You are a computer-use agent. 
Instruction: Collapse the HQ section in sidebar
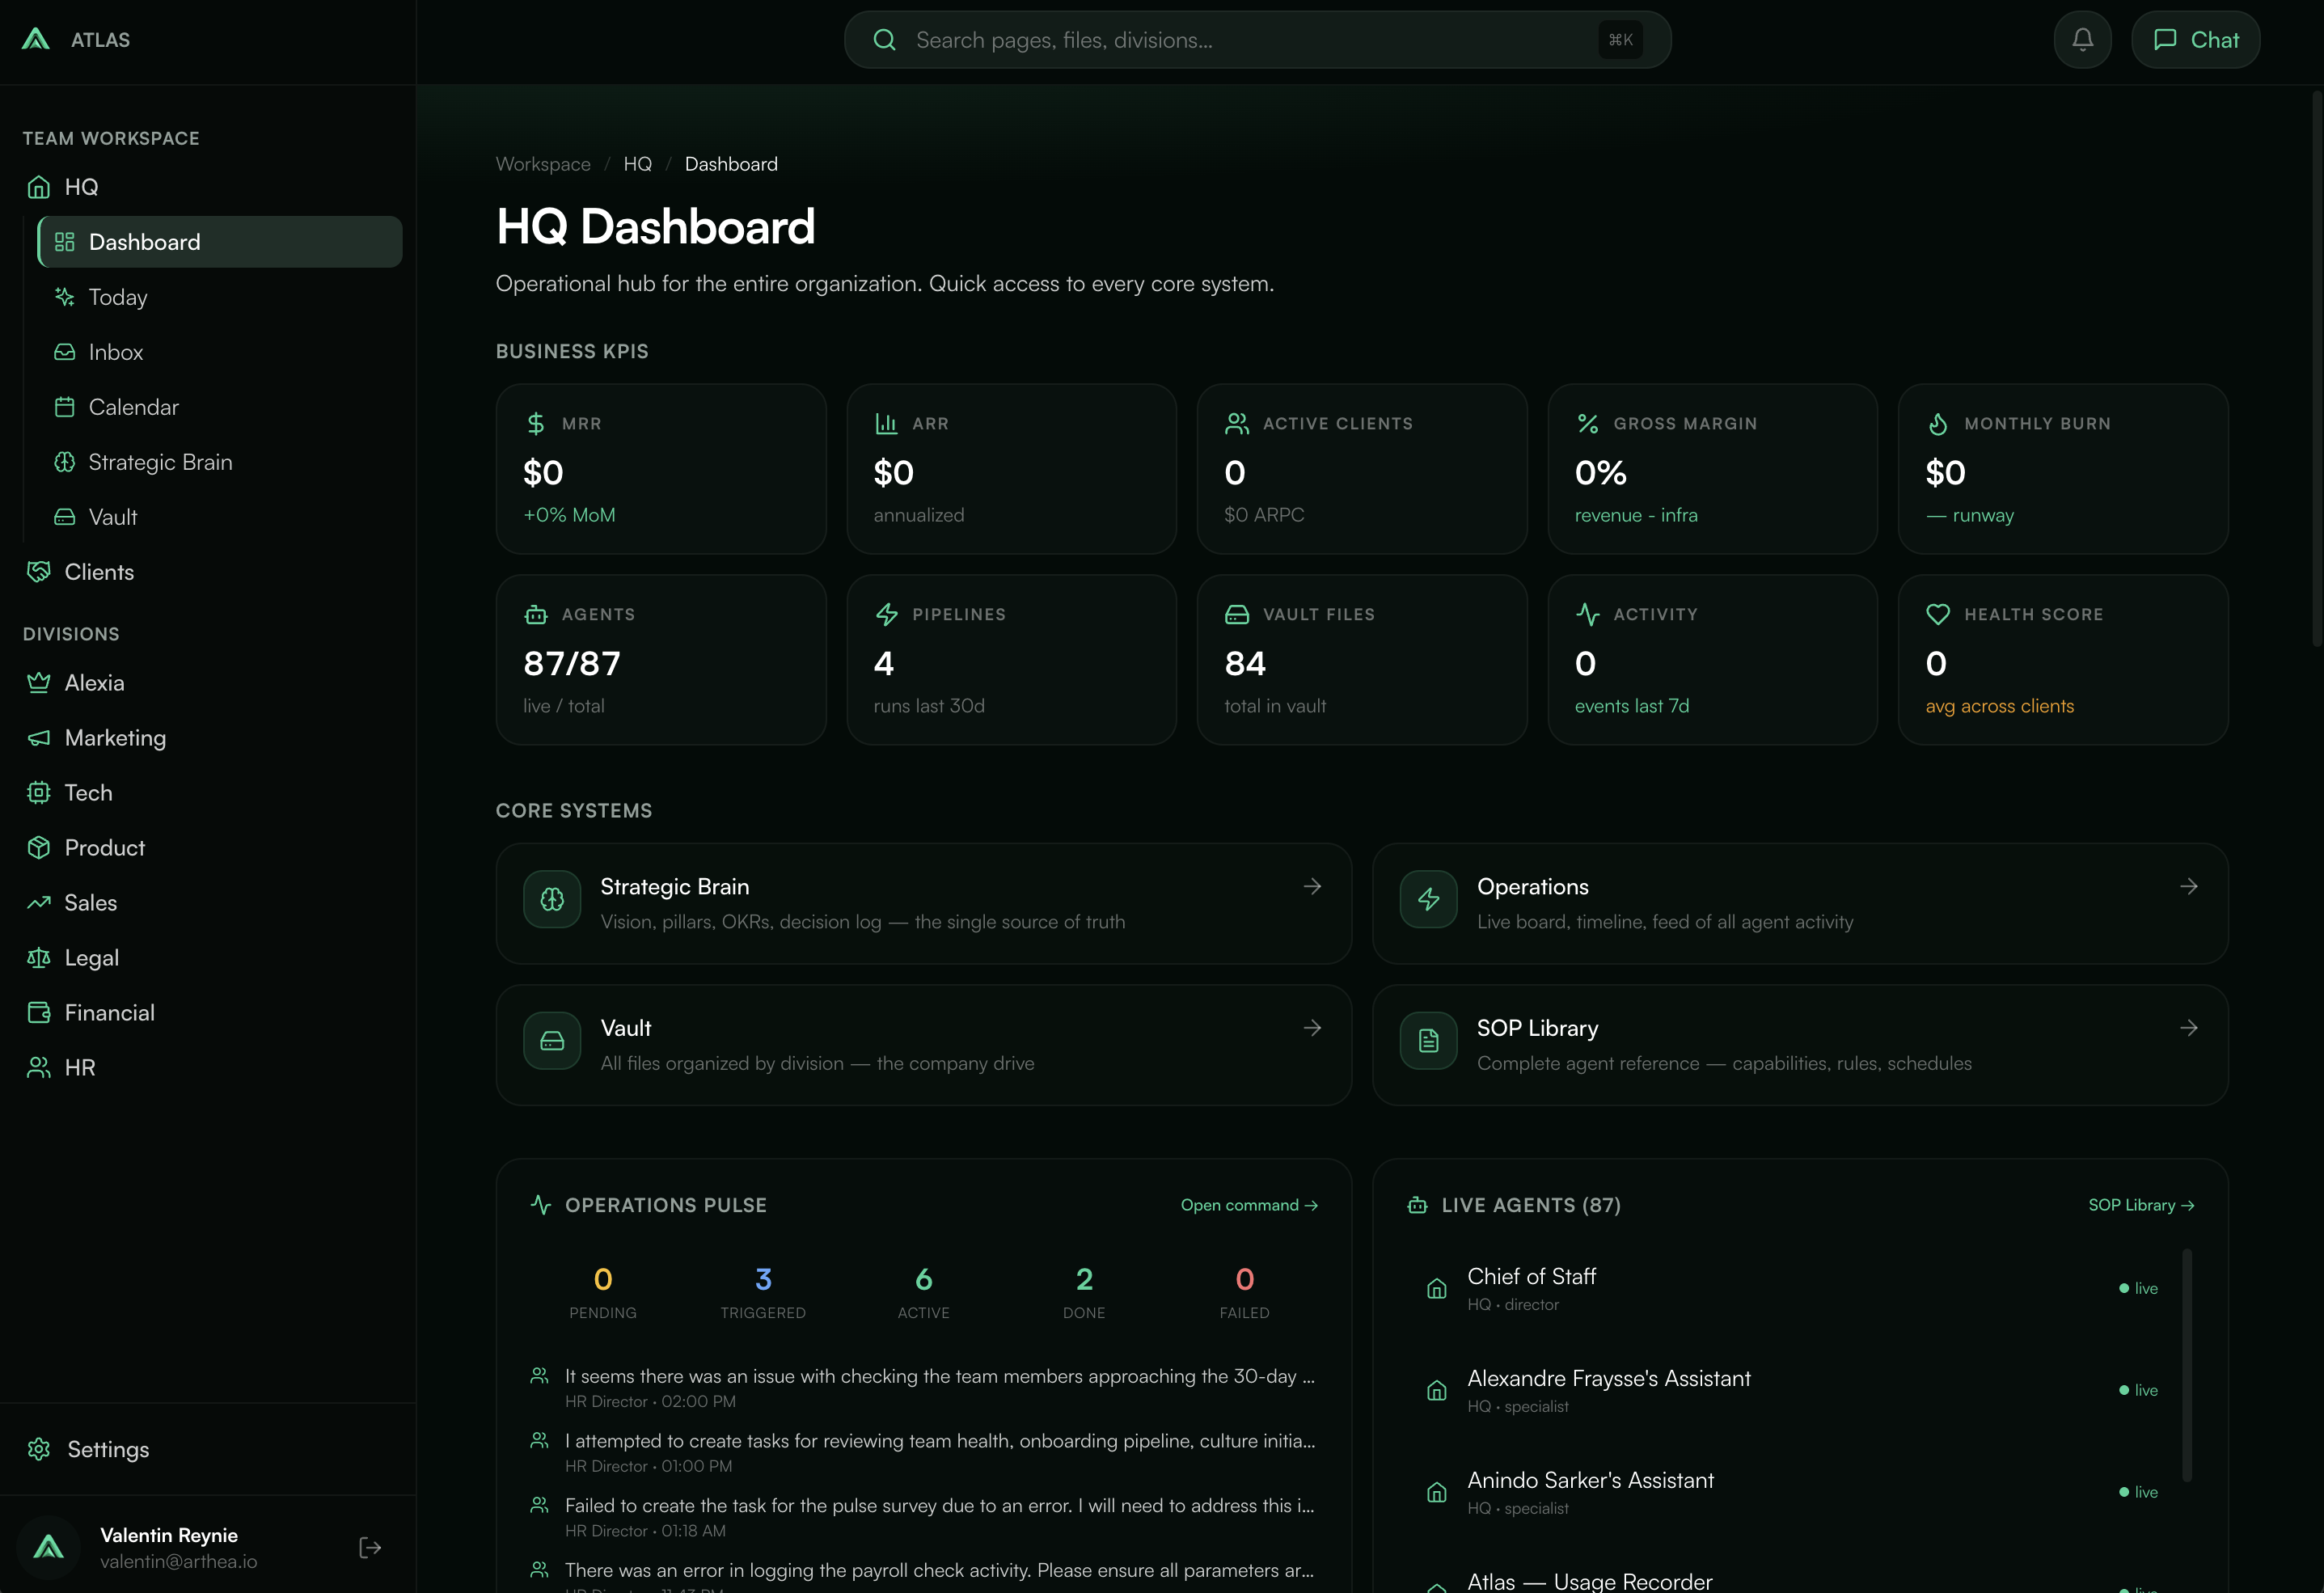tap(80, 187)
